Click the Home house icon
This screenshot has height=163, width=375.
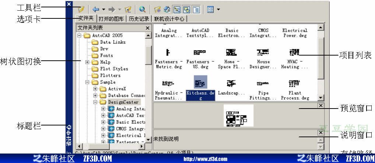(167, 10)
